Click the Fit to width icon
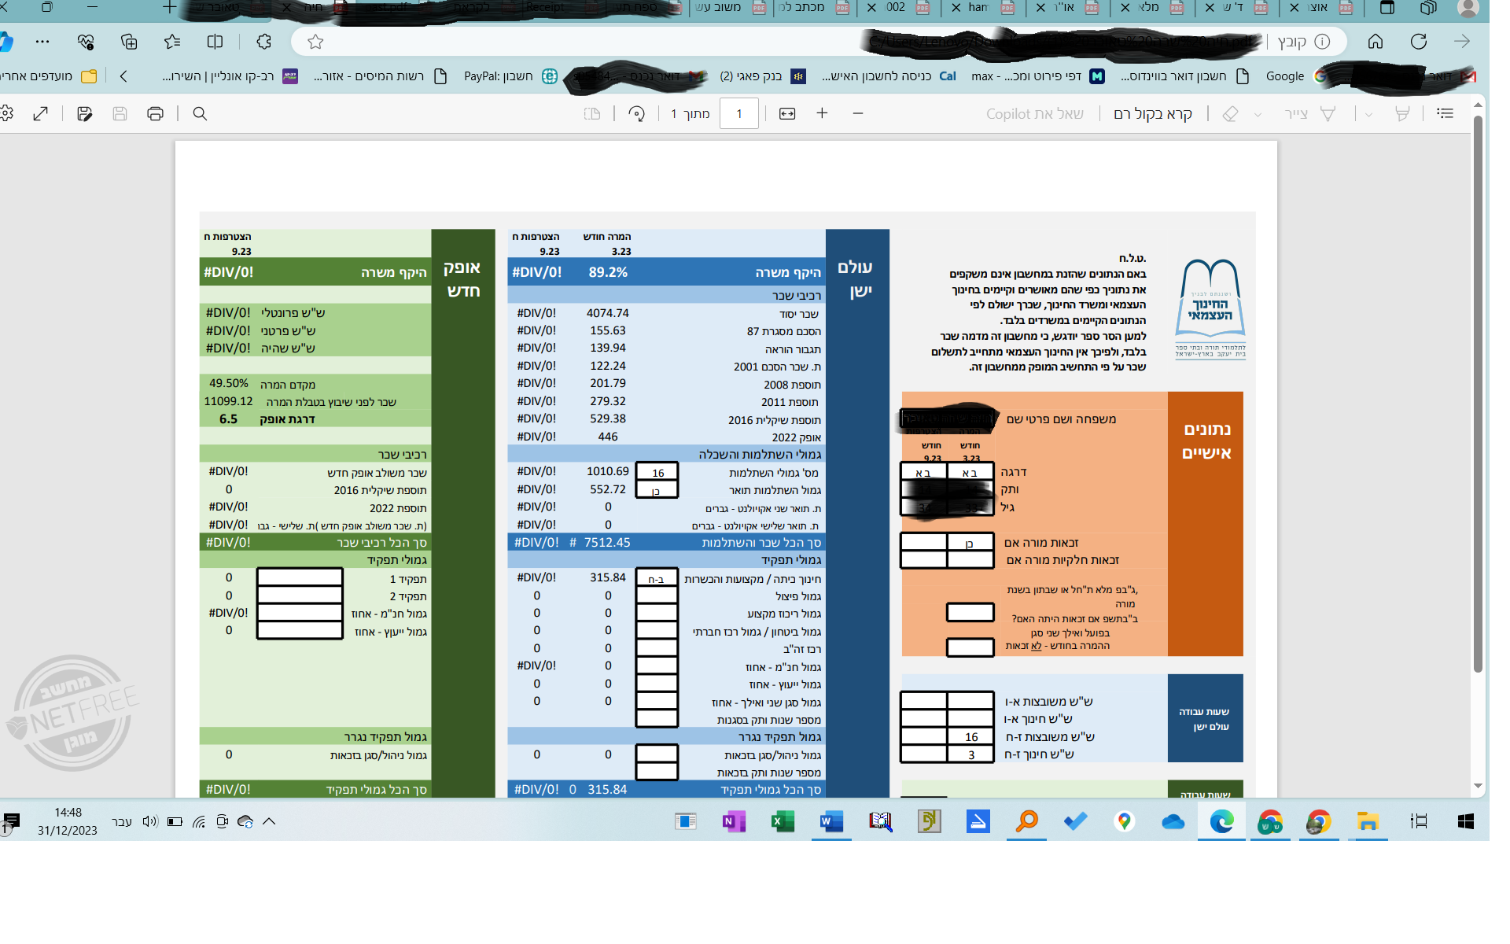This screenshot has width=1510, height=944. click(x=786, y=114)
